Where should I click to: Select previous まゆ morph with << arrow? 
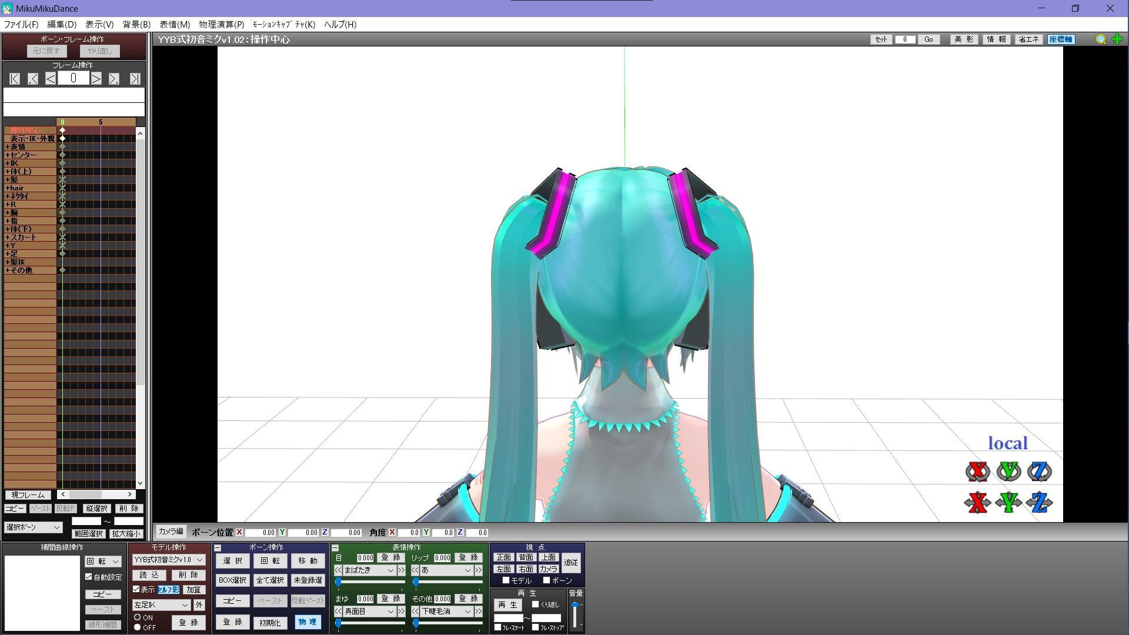click(338, 611)
